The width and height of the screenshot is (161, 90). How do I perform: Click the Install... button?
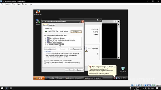(x=50, y=49)
